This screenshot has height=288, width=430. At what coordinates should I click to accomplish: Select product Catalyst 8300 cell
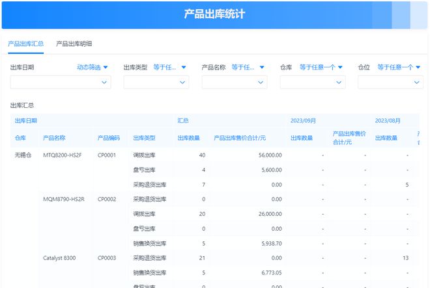(x=59, y=258)
